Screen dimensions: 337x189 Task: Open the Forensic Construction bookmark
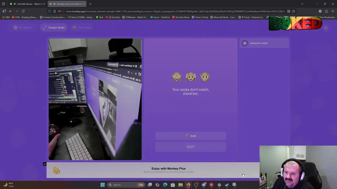(53, 17)
